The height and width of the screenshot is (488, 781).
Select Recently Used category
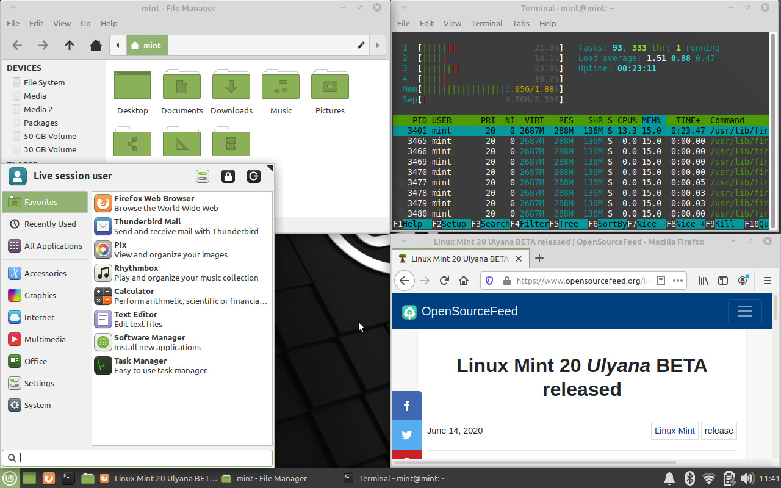click(45, 224)
